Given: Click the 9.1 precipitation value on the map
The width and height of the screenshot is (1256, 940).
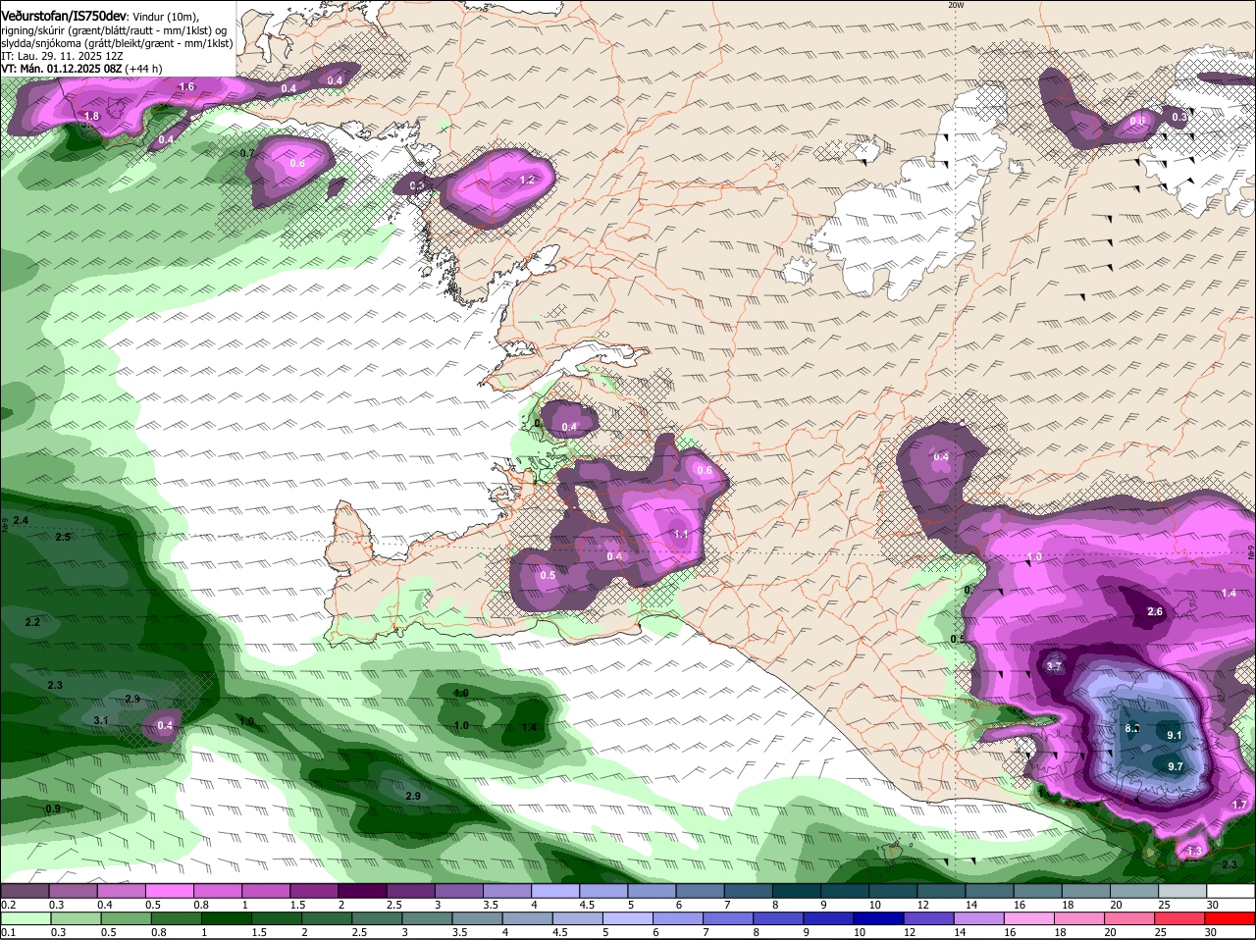Looking at the screenshot, I should 1175,735.
